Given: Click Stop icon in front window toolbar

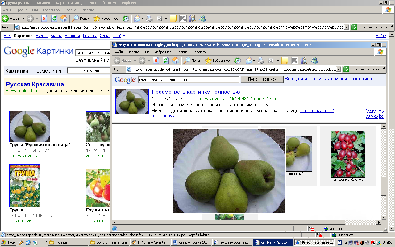Looking at the screenshot, I should pyautogui.click(x=156, y=61).
